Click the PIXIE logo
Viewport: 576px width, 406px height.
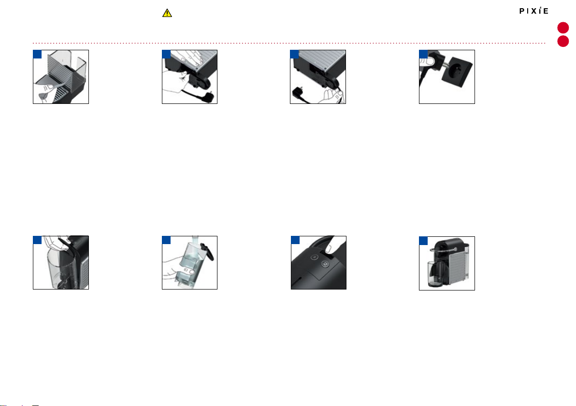(x=534, y=11)
